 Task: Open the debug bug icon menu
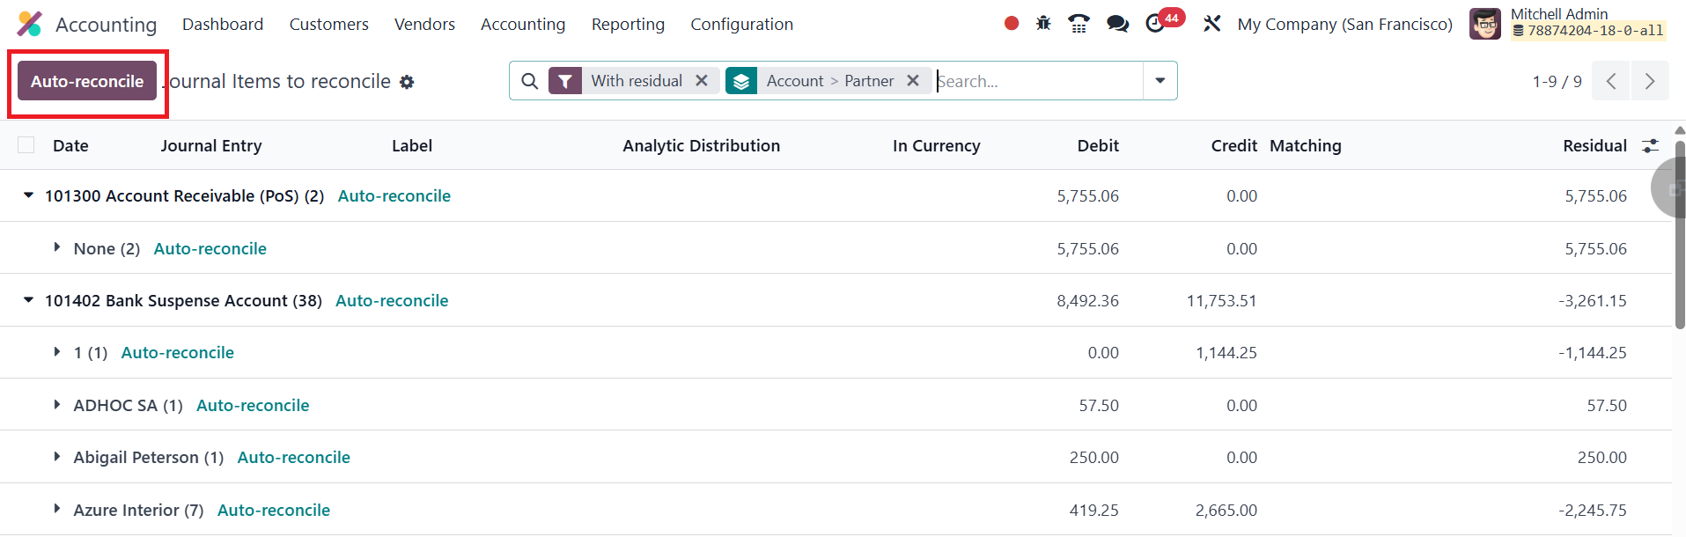[1043, 24]
